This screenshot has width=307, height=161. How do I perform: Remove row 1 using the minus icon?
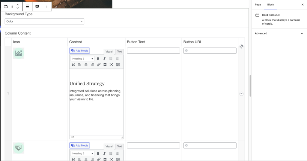pos(241,94)
